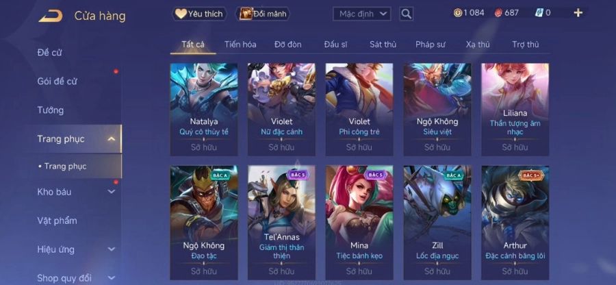The width and height of the screenshot is (616, 285).
Task: Tap the gold coin currency icon
Action: click(x=458, y=13)
